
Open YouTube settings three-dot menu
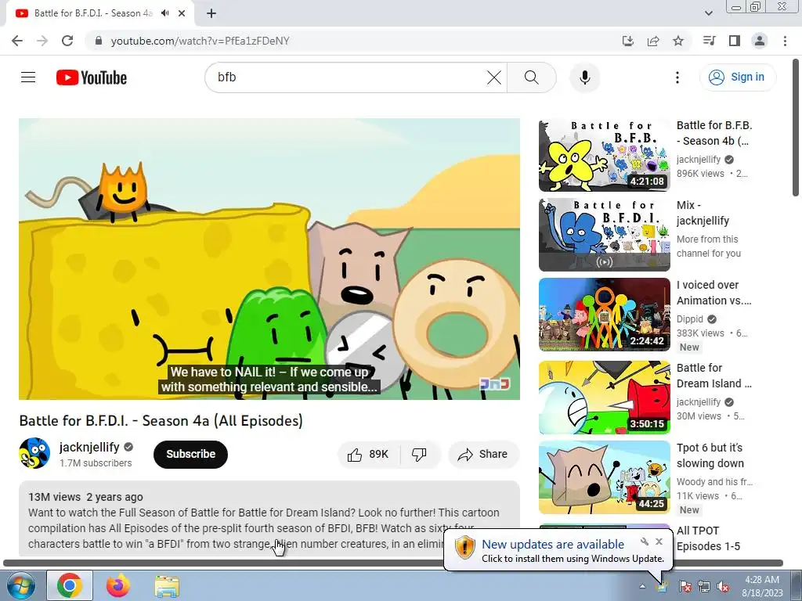click(x=677, y=77)
